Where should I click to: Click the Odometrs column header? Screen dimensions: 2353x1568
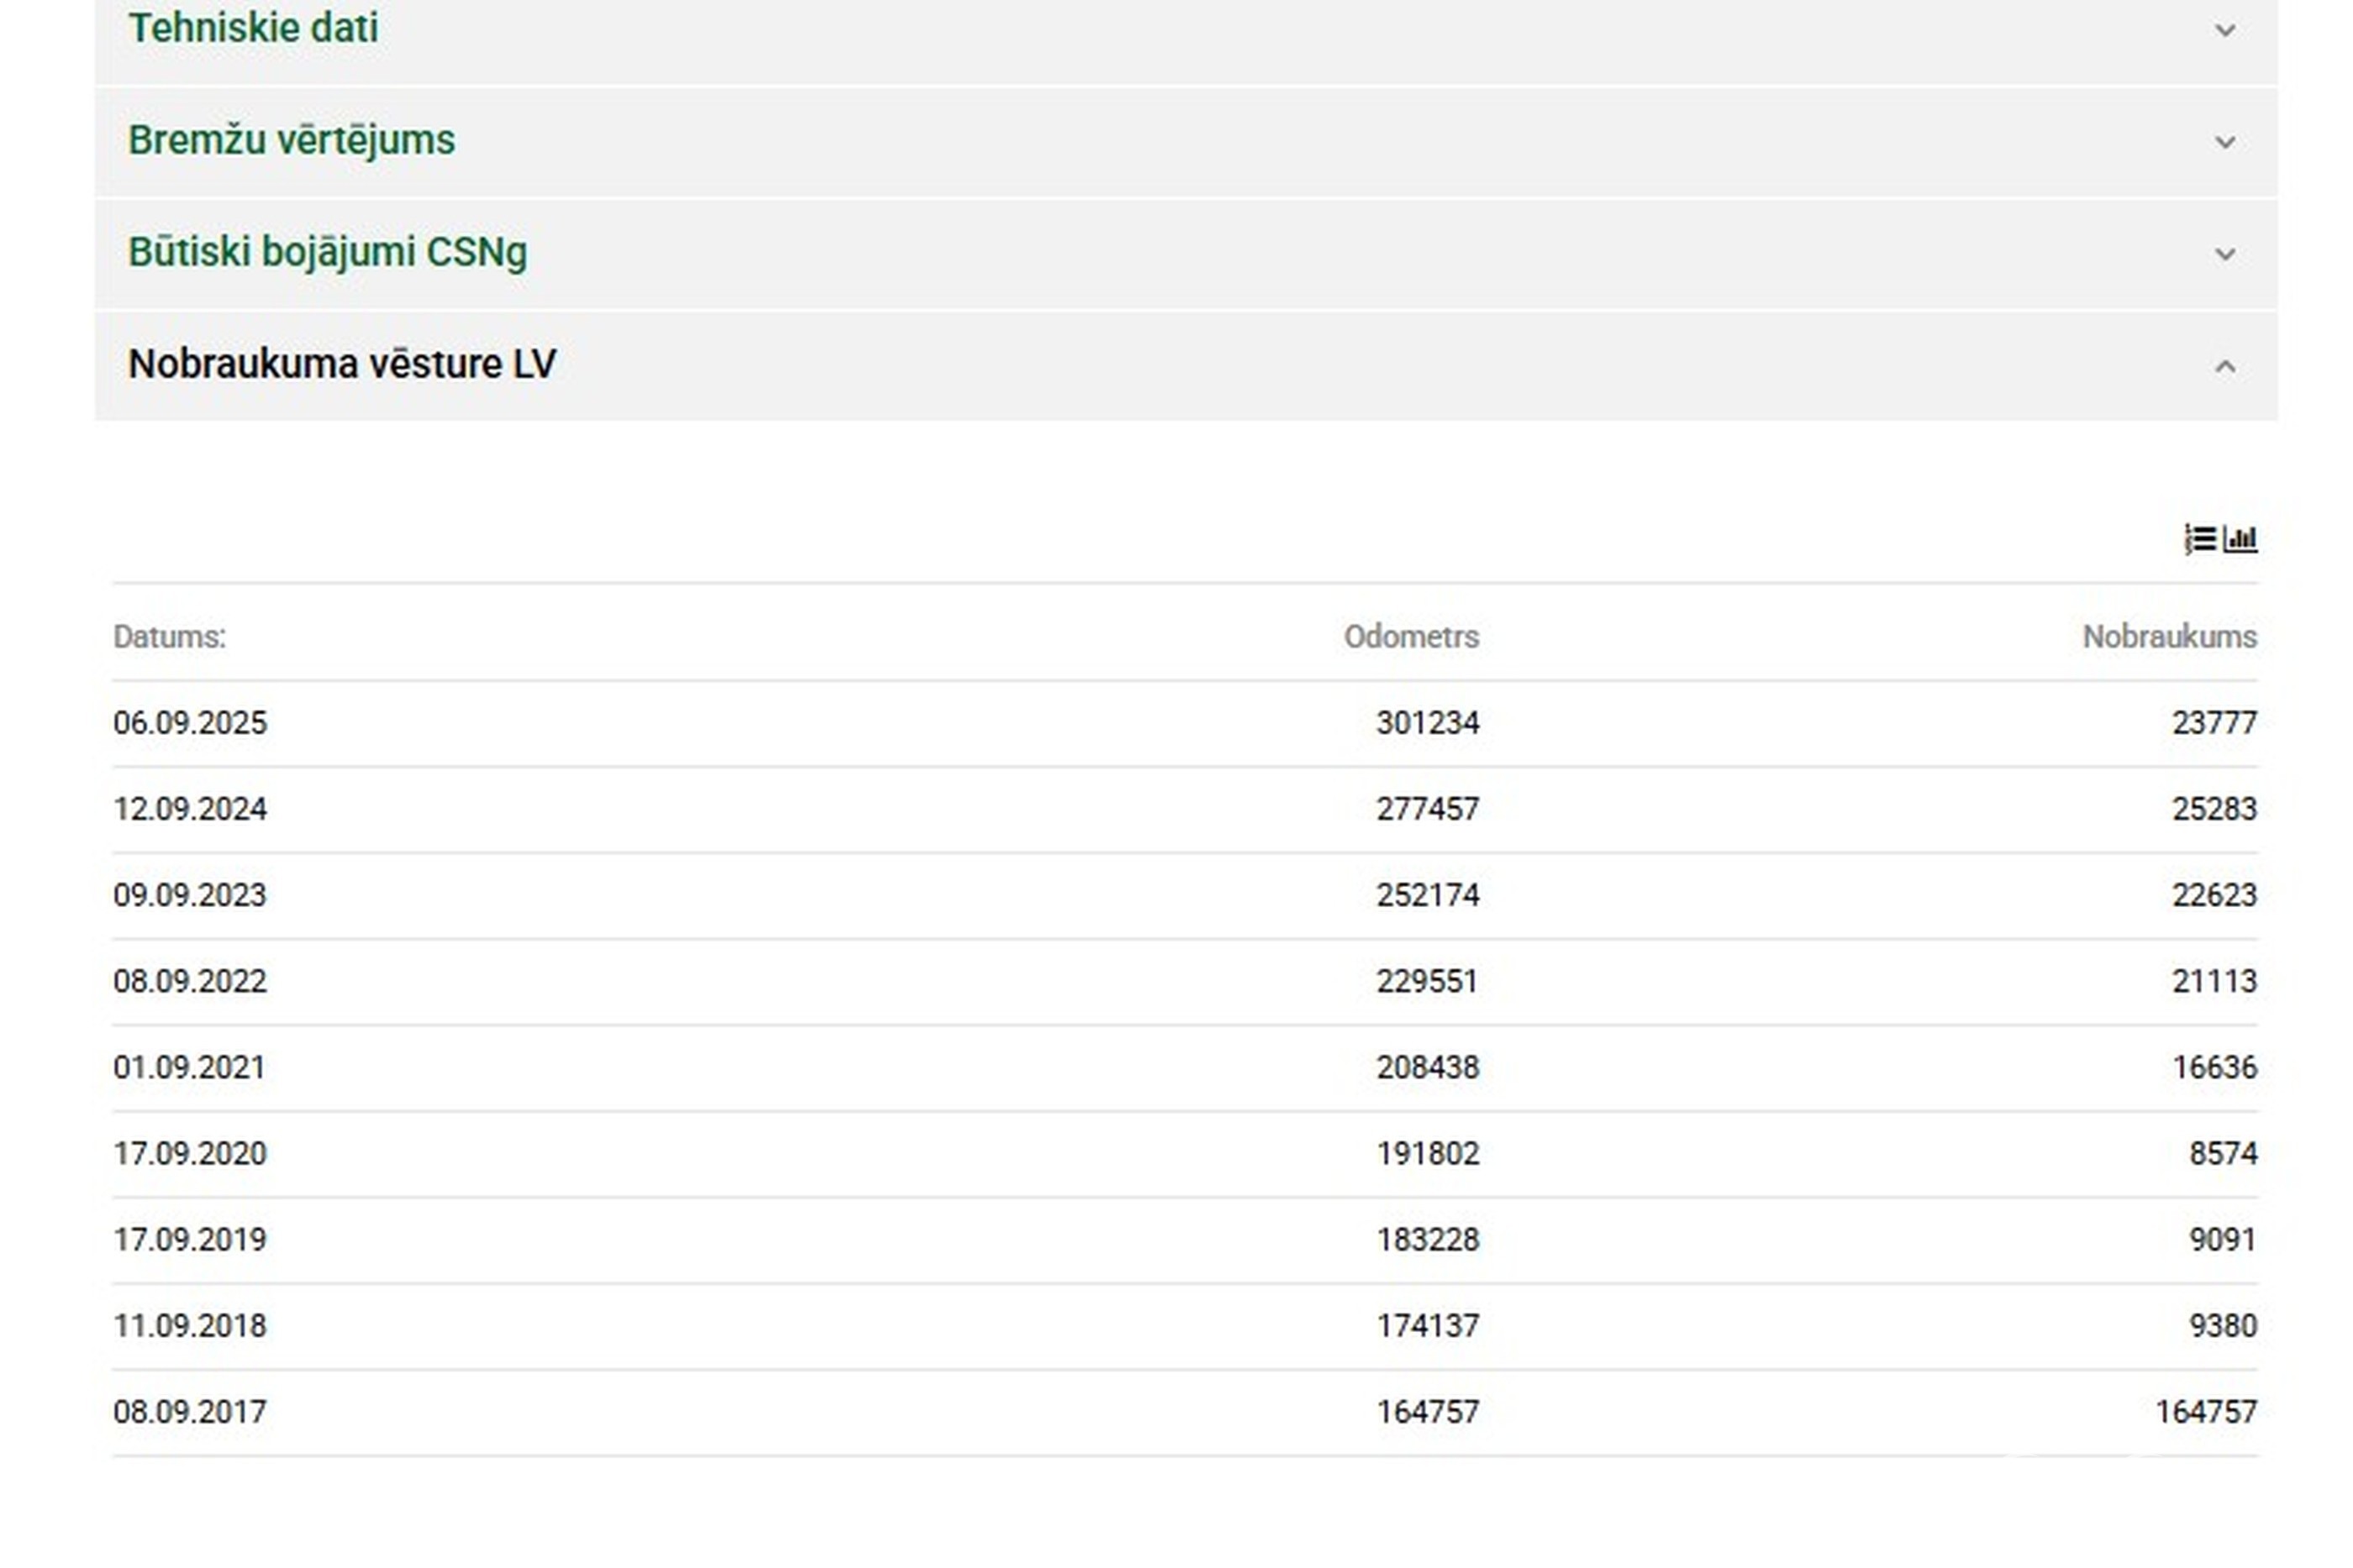click(1411, 637)
